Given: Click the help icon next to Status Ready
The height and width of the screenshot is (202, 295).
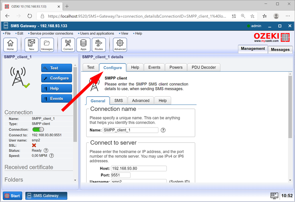Looking at the screenshot, I should point(46,150).
